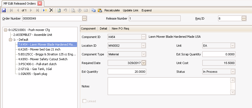Collapse the 1: - Default node
The image size is (252, 108).
click(11, 40)
